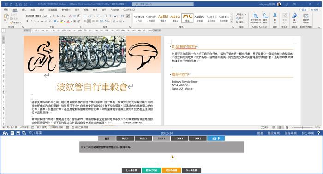Open the Select dropdown in editing group
The height and width of the screenshot is (174, 323).
tap(240, 22)
